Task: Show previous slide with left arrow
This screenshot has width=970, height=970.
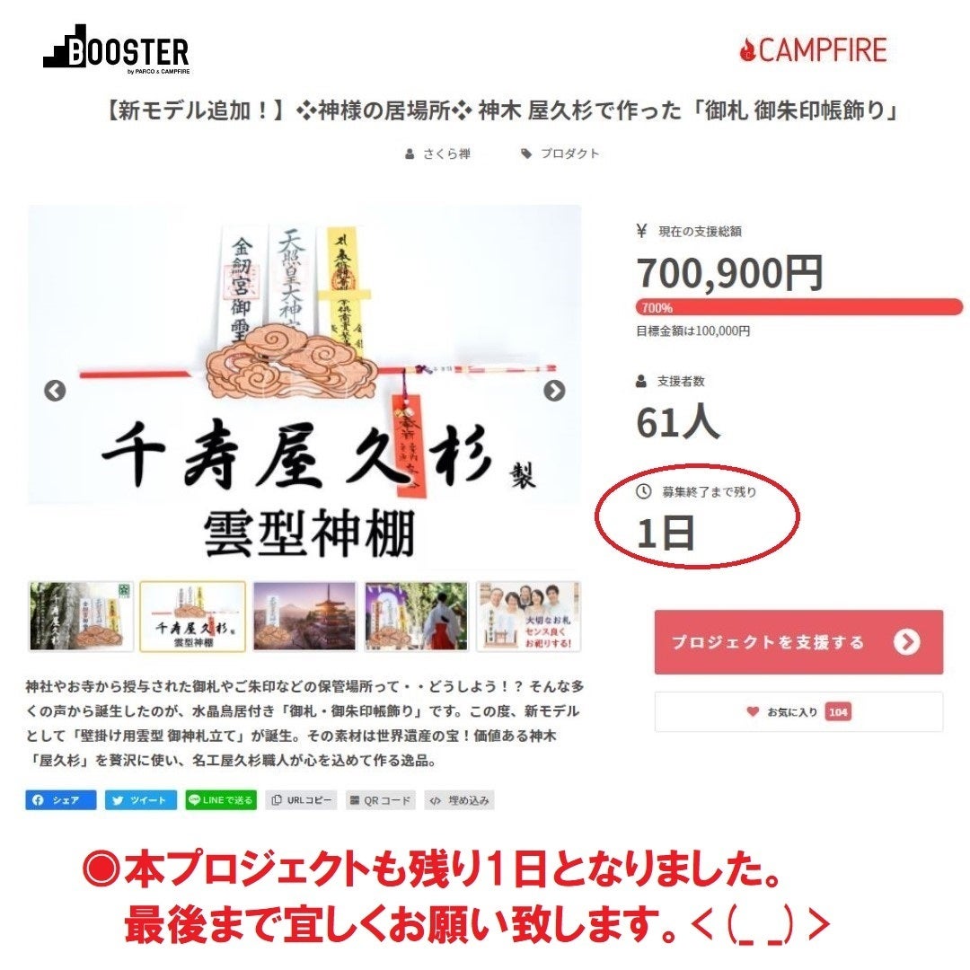Action: coord(55,391)
